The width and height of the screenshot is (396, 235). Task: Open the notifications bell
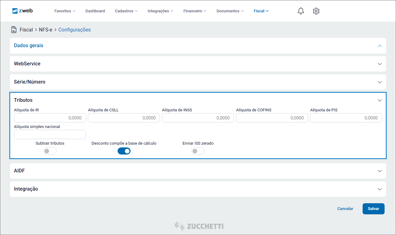[301, 11]
